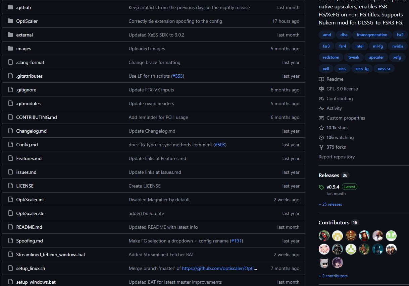Open commit 'Disabled Magnifier by default'
Viewport: 409px width, 286px height.
(159, 200)
